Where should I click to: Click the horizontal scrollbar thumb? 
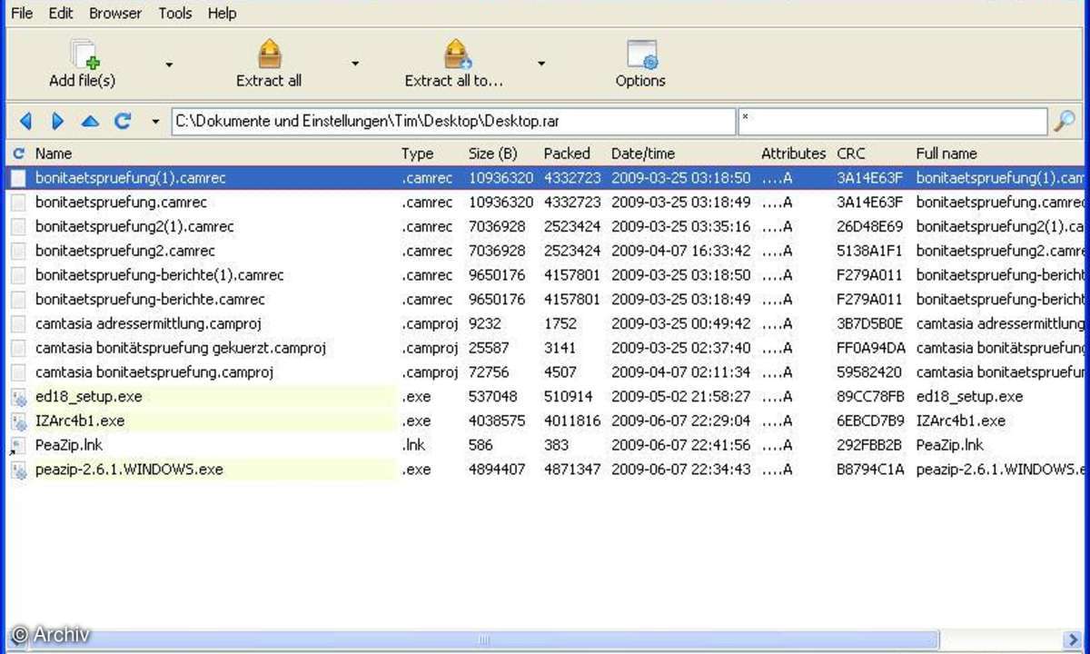(x=484, y=640)
